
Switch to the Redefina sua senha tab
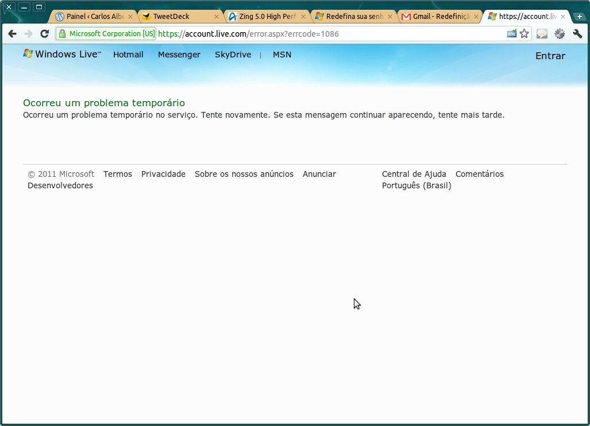click(x=353, y=17)
